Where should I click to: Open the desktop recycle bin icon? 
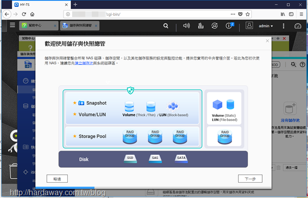coord(13,171)
